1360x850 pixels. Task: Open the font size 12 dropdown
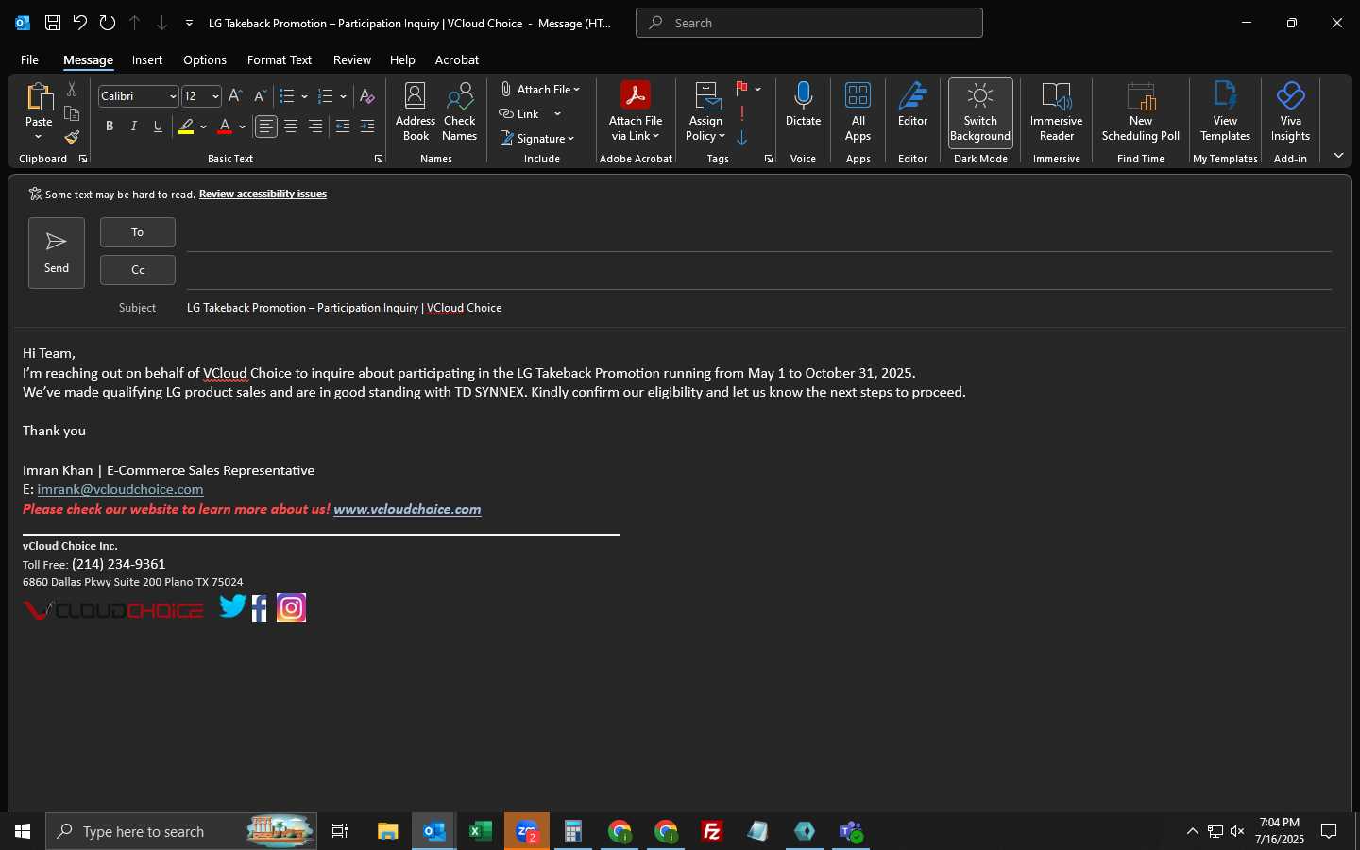pos(215,96)
